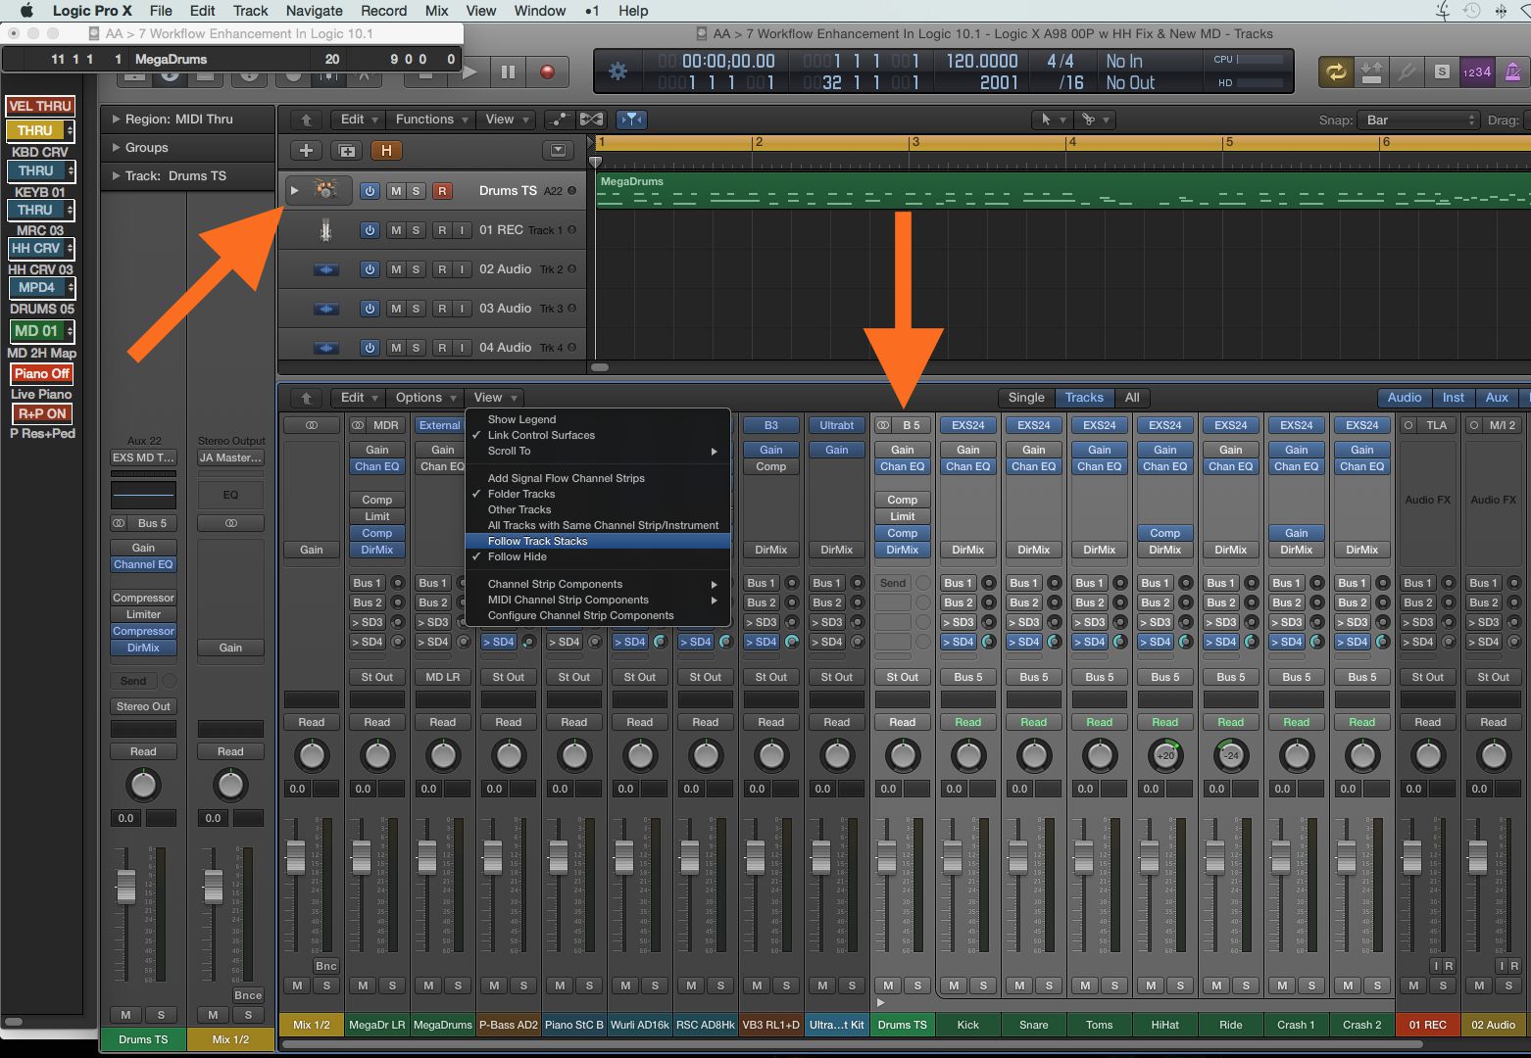The width and height of the screenshot is (1531, 1058).
Task: Toggle the catch playhead button
Action: point(632,120)
